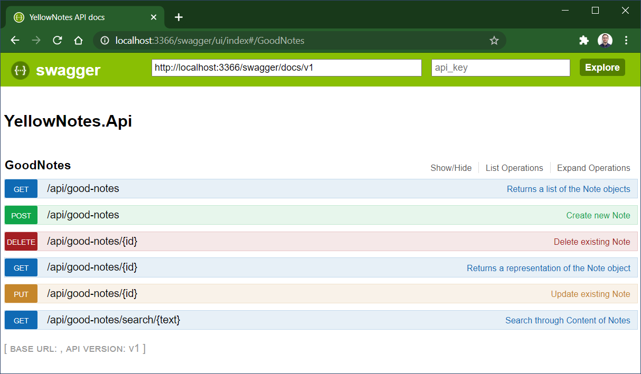This screenshot has width=641, height=374.
Task: Click 'Update existing Note' description
Action: 590,294
